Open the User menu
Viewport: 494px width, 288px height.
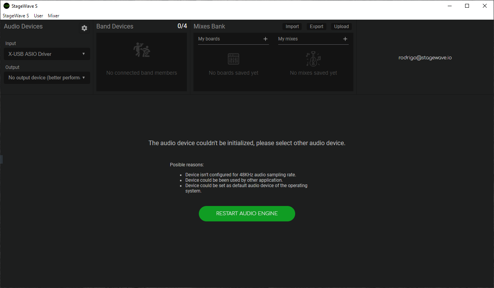pos(39,16)
